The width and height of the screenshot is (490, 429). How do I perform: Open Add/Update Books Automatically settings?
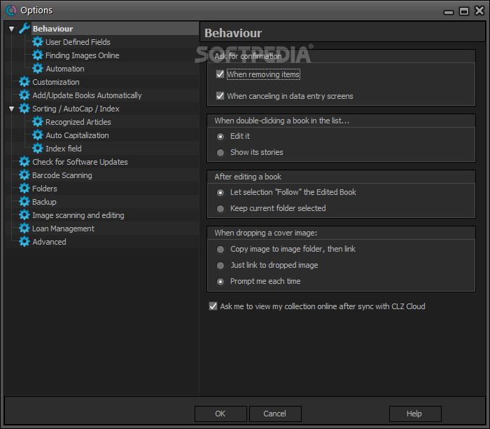pos(87,95)
